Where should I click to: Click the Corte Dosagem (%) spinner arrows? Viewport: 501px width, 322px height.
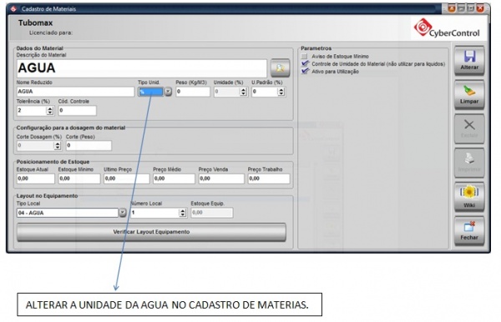click(57, 146)
